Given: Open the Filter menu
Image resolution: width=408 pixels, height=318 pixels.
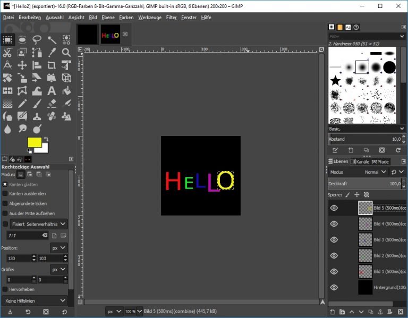Looking at the screenshot, I should [x=171, y=18].
